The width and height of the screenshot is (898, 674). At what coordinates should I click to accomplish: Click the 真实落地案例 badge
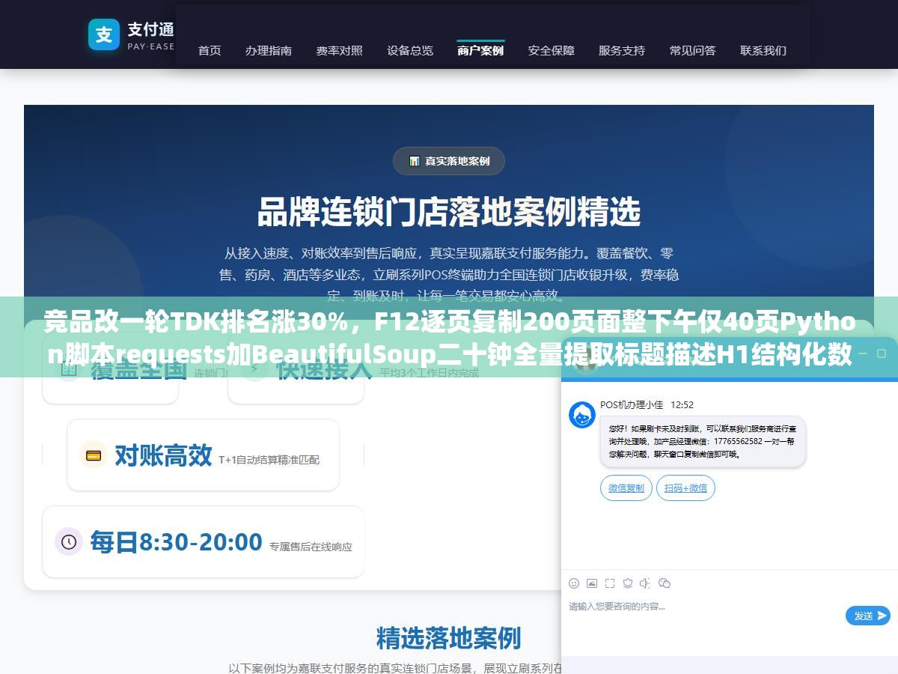[x=449, y=161]
